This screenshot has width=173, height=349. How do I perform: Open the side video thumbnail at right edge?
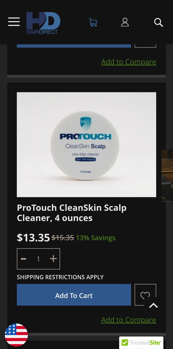pos(167,176)
